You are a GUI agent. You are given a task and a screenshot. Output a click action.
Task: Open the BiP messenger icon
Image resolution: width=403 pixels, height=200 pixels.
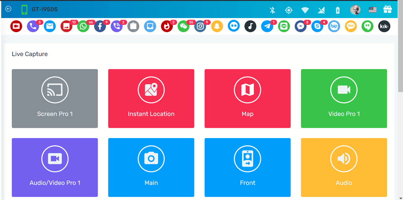(x=334, y=26)
